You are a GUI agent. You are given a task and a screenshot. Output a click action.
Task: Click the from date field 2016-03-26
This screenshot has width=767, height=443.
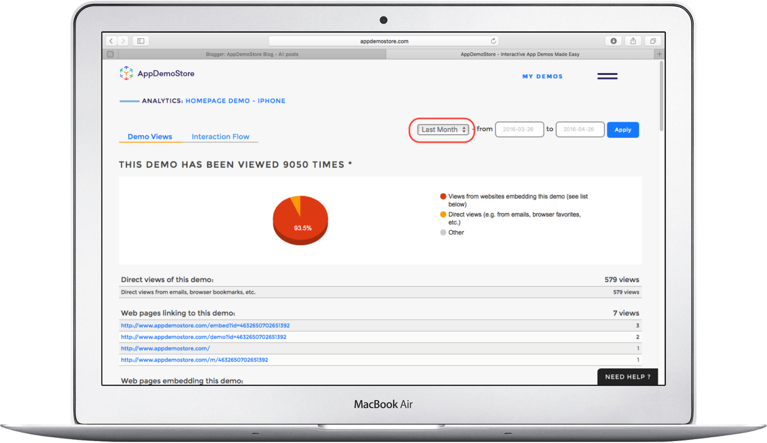click(519, 129)
